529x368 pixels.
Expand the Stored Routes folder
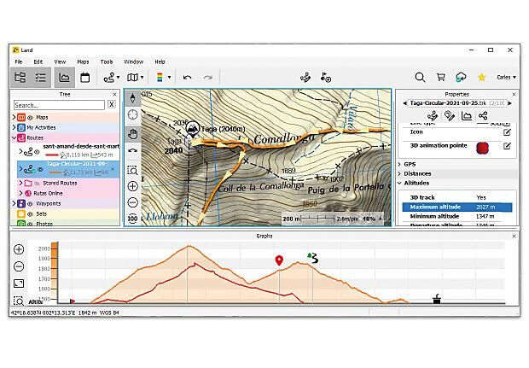coord(21,183)
